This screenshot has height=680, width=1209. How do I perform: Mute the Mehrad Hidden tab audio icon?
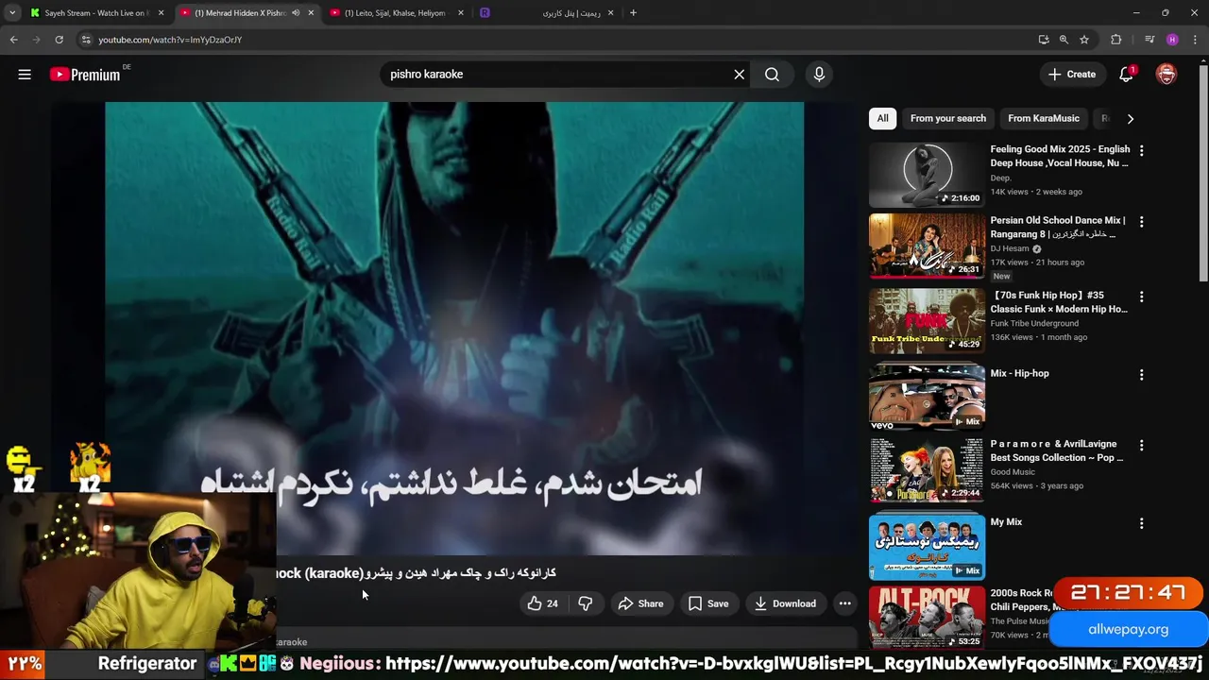tap(296, 13)
